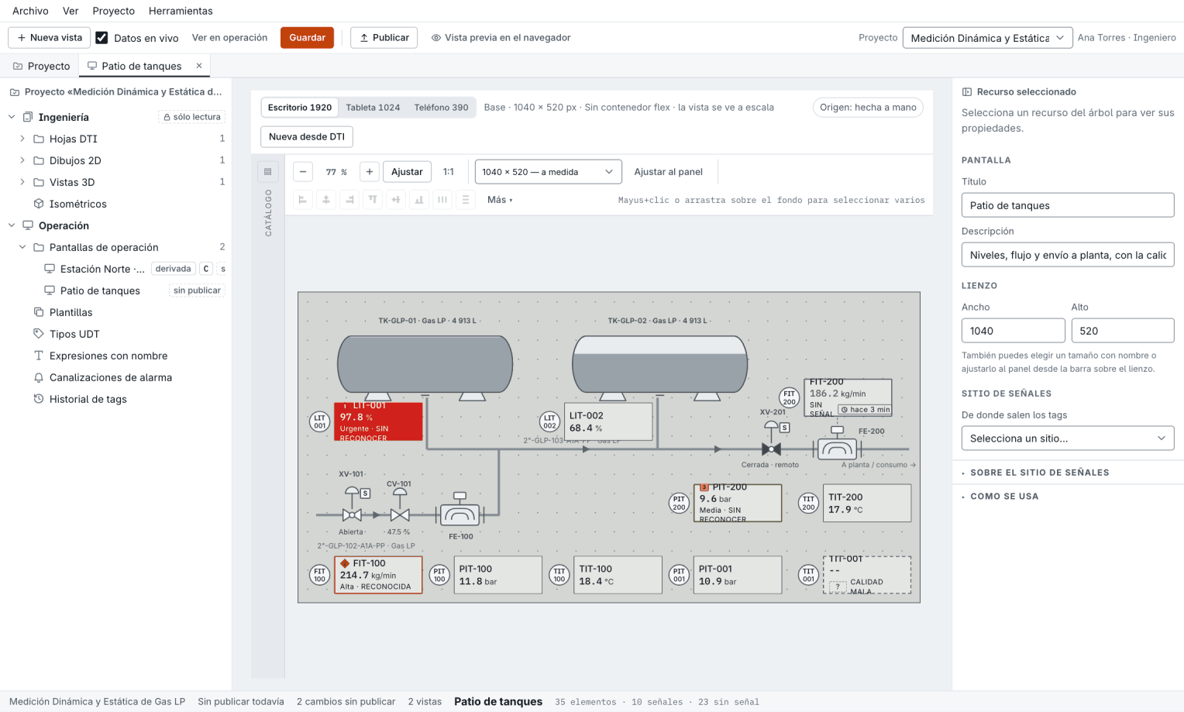Click the Ver en operación mode
This screenshot has height=712, width=1184.
[x=229, y=38]
